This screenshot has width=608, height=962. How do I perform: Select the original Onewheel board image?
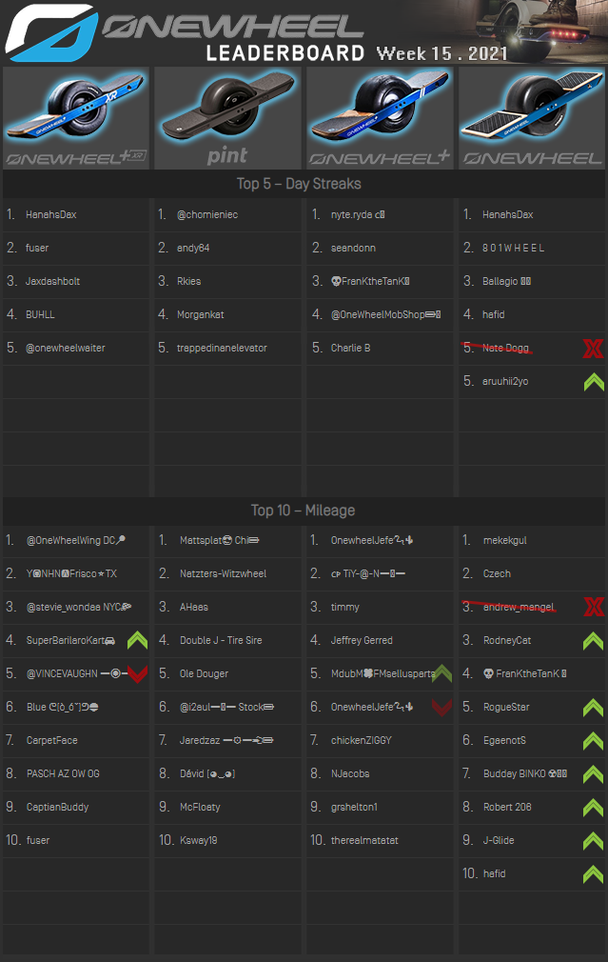[531, 118]
